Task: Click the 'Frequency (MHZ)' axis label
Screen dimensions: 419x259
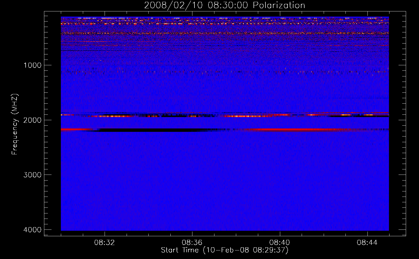Action: pos(15,124)
